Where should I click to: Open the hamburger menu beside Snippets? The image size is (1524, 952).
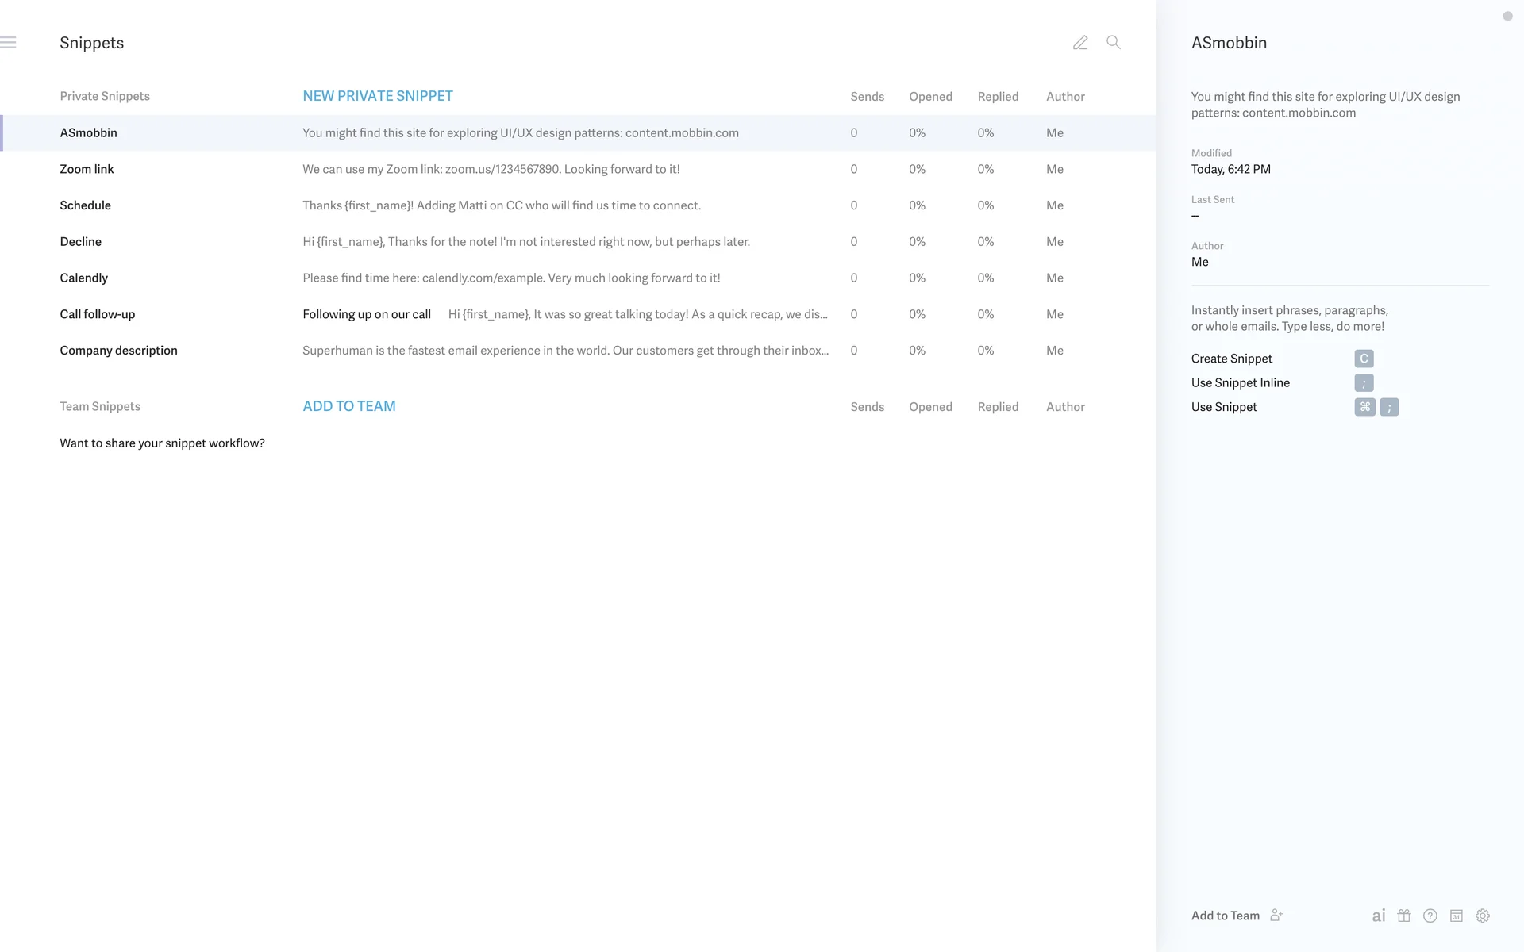pyautogui.click(x=8, y=43)
